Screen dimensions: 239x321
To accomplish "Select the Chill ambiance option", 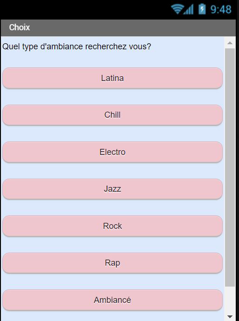I will 113,115.
